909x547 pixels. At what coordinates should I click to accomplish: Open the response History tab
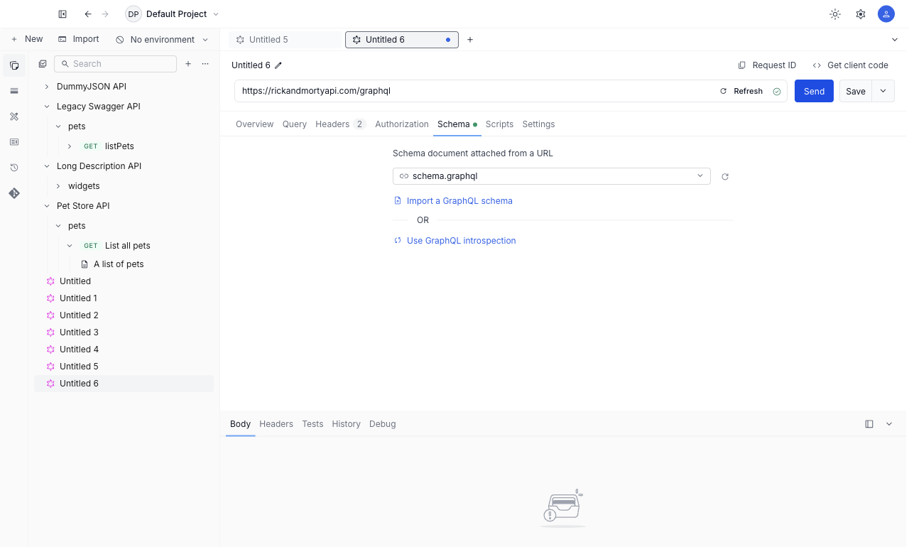point(346,424)
